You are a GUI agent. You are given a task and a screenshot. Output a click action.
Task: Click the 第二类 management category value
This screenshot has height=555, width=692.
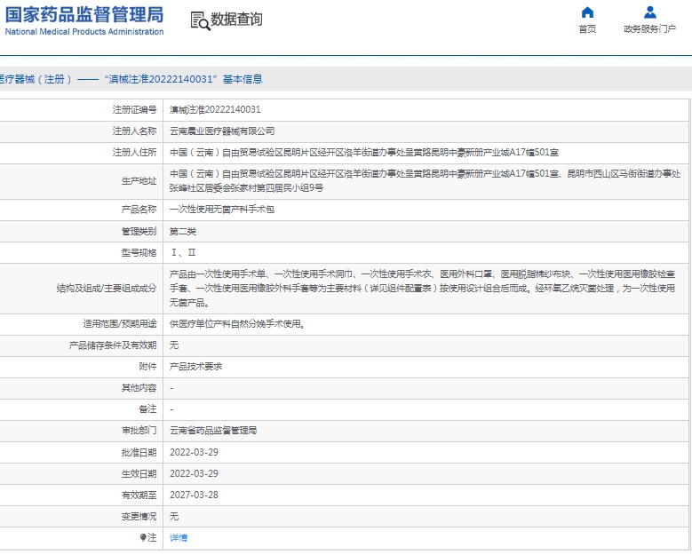click(x=183, y=231)
